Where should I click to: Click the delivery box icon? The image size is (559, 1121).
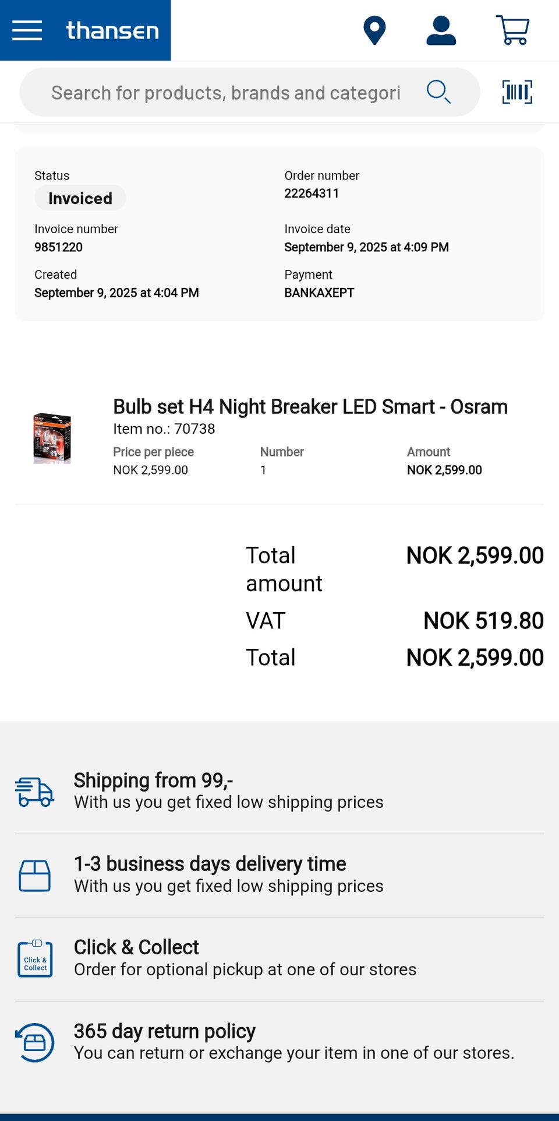34,876
